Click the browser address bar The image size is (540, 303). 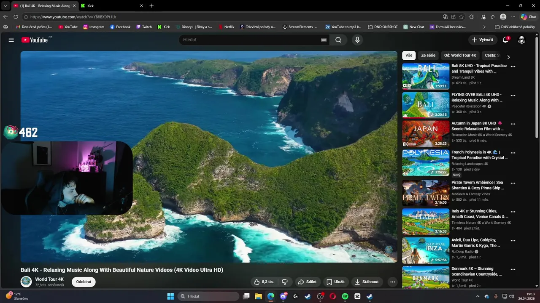tap(232, 17)
